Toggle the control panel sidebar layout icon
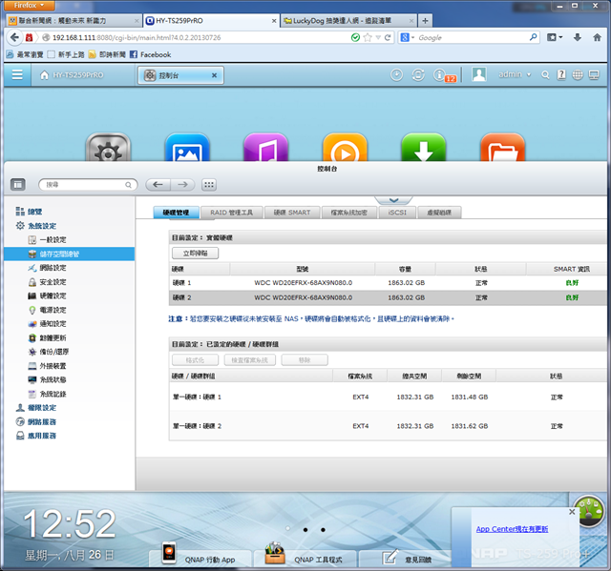The width and height of the screenshot is (611, 571). pyautogui.click(x=18, y=184)
